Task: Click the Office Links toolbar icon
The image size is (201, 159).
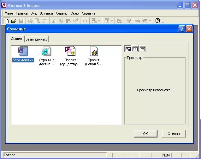Action: point(94,21)
